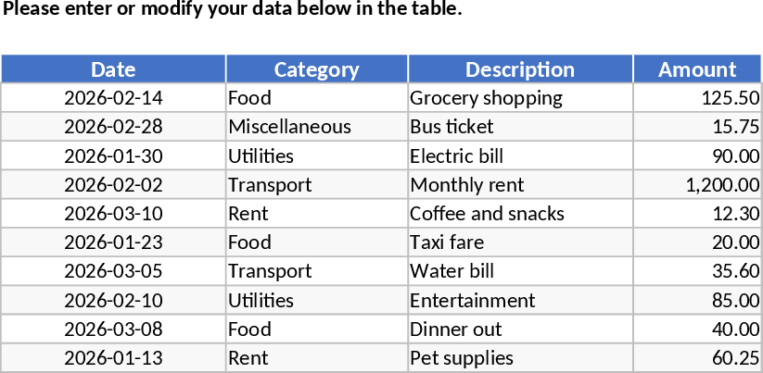The image size is (763, 373).
Task: Select the Description column header
Action: pos(519,69)
